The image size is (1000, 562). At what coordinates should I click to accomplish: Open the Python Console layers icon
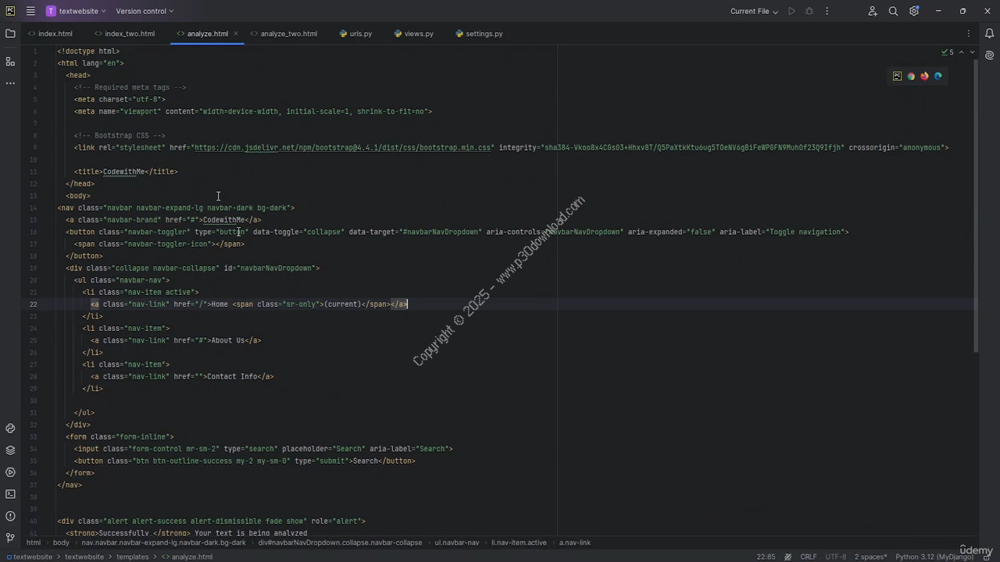point(10,450)
